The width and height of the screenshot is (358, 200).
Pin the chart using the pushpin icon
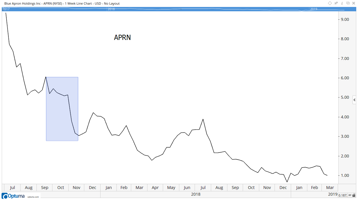pos(336,3)
